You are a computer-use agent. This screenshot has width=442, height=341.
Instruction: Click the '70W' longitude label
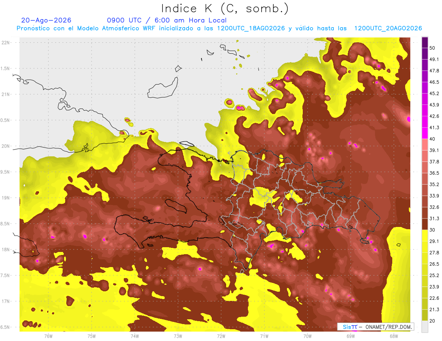click(307, 336)
